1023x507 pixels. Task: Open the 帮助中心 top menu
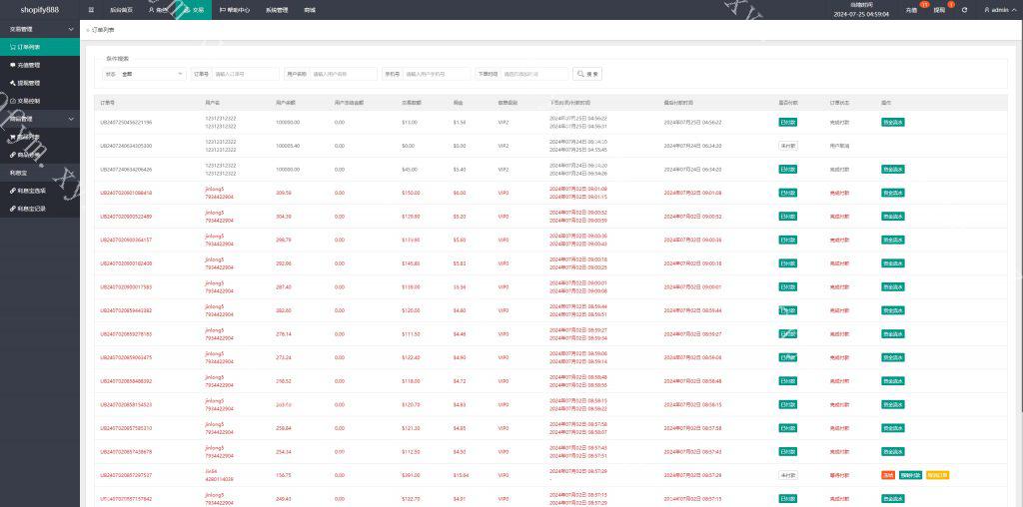tap(234, 10)
